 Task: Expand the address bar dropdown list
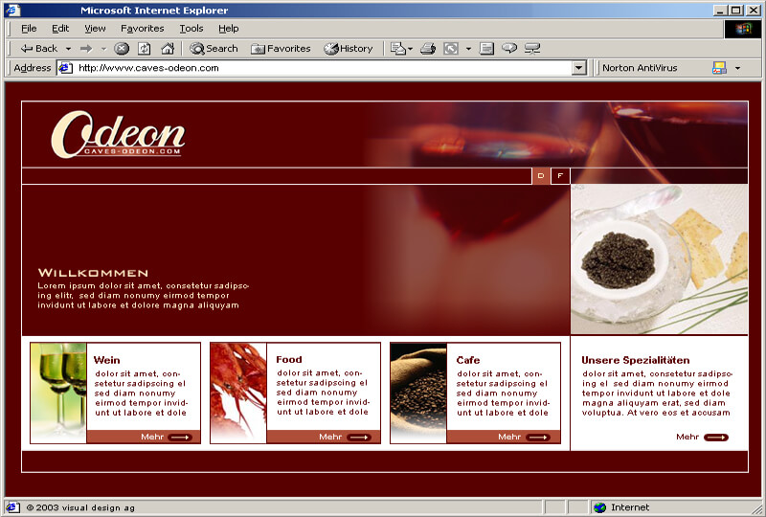tap(579, 68)
